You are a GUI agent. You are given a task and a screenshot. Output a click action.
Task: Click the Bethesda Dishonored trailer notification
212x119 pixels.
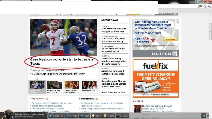coord(24,115)
